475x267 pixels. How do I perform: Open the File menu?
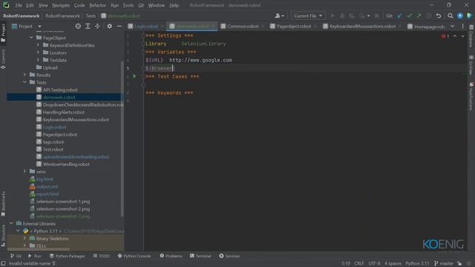coord(19,5)
